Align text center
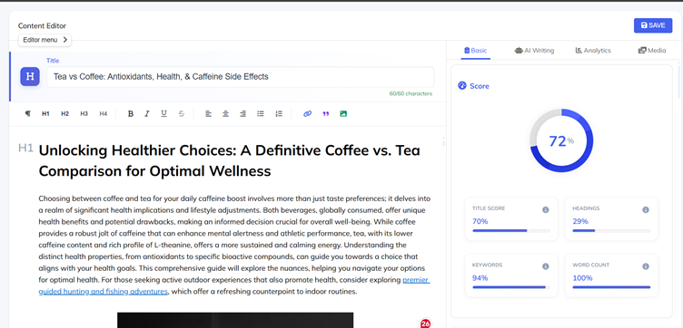This screenshot has height=328, width=683. [x=225, y=114]
